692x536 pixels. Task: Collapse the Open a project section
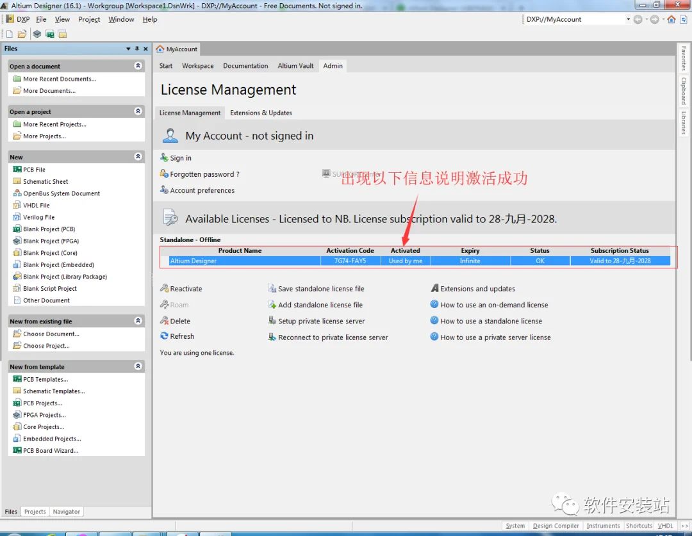pos(138,111)
